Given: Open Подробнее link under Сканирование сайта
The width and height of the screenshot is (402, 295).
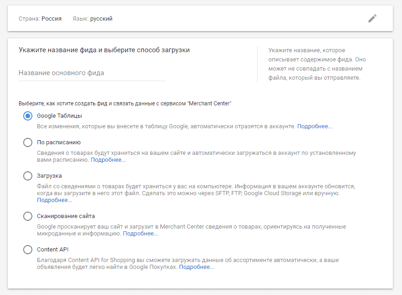Looking at the screenshot, I should [141, 234].
